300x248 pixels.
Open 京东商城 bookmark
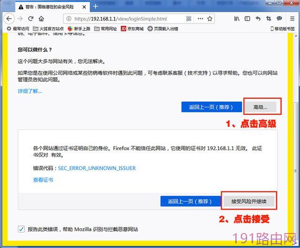(132, 29)
